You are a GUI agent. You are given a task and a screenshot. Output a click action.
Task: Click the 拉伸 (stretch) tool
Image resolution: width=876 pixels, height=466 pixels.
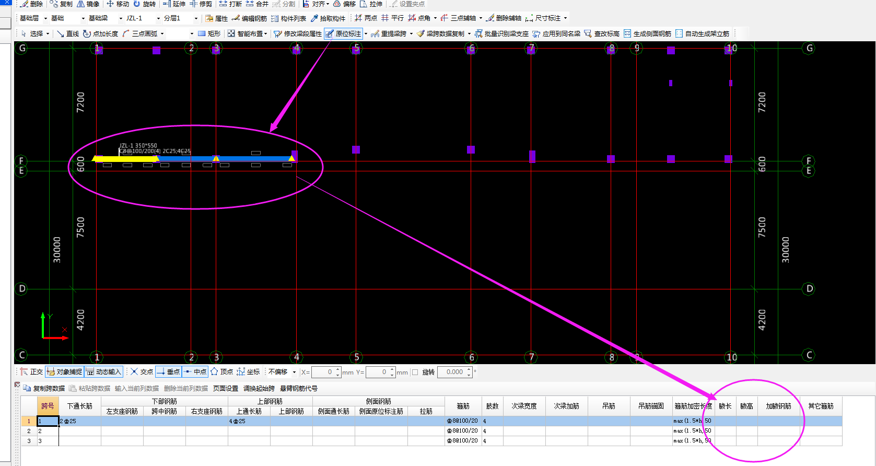coord(371,4)
